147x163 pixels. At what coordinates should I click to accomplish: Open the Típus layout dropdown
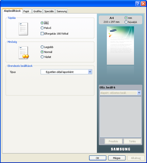point(66,72)
